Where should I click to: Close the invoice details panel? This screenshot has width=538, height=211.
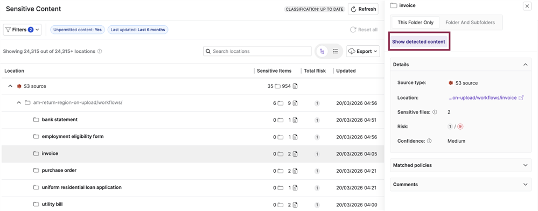527,6
